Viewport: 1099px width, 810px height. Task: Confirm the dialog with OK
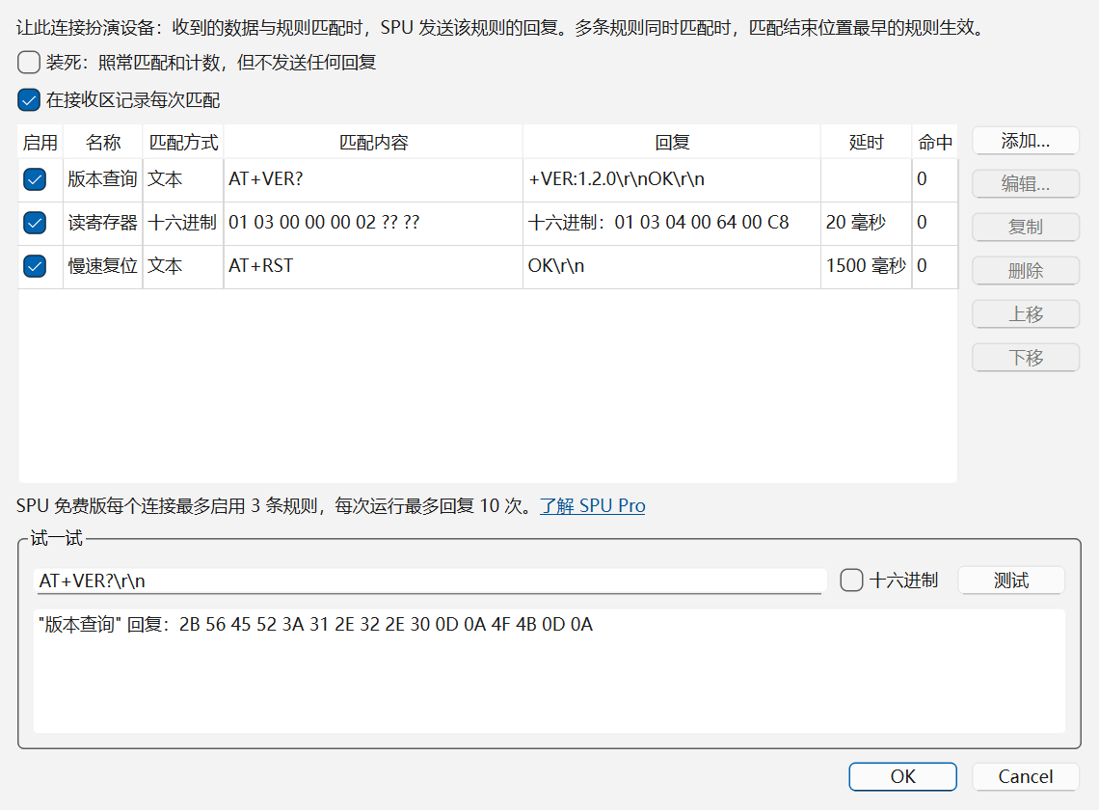tap(902, 776)
